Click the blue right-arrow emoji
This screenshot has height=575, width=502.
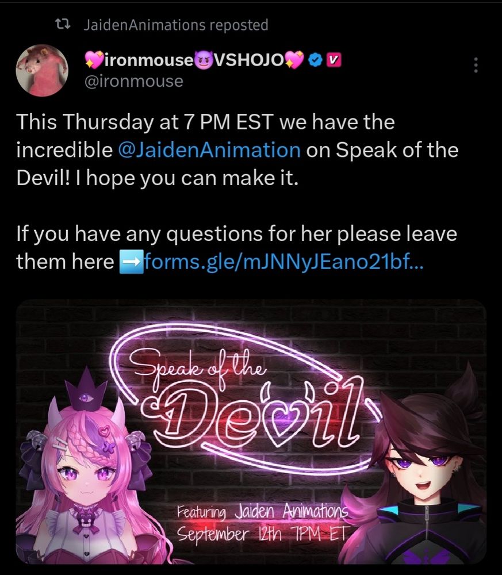click(130, 262)
